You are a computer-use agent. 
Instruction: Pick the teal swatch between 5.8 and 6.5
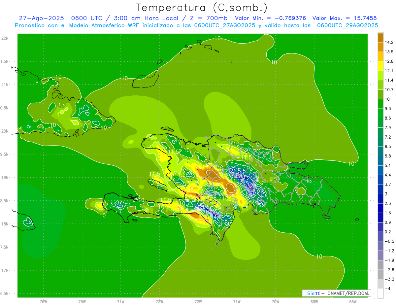pos(380,151)
